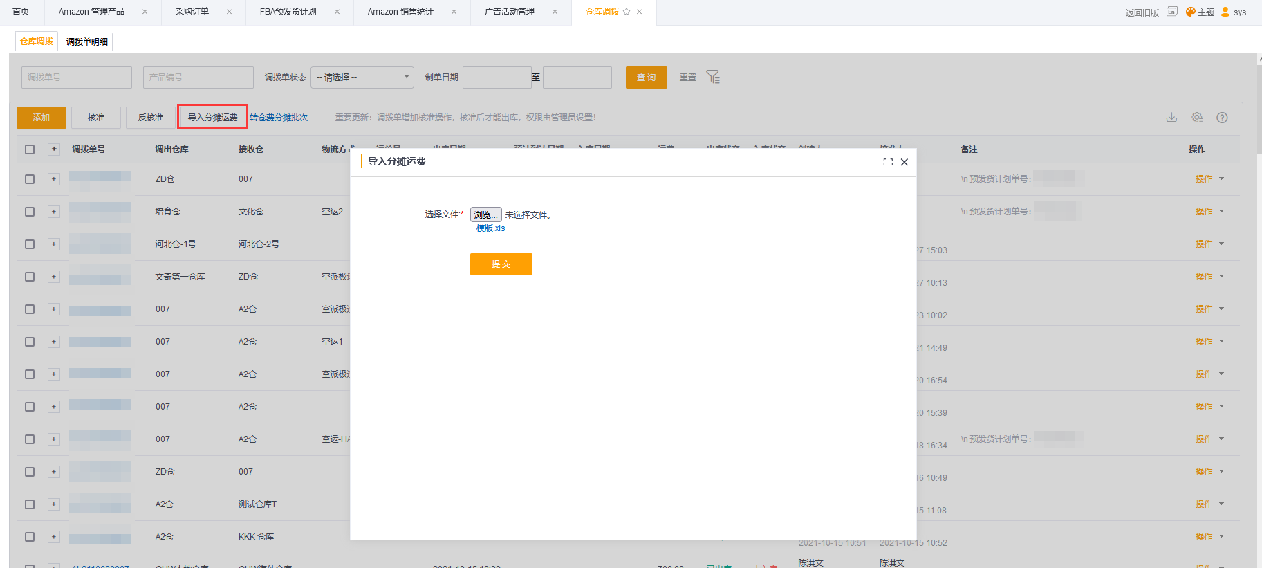Maximize the import dialog with fullscreen icon

[x=888, y=162]
